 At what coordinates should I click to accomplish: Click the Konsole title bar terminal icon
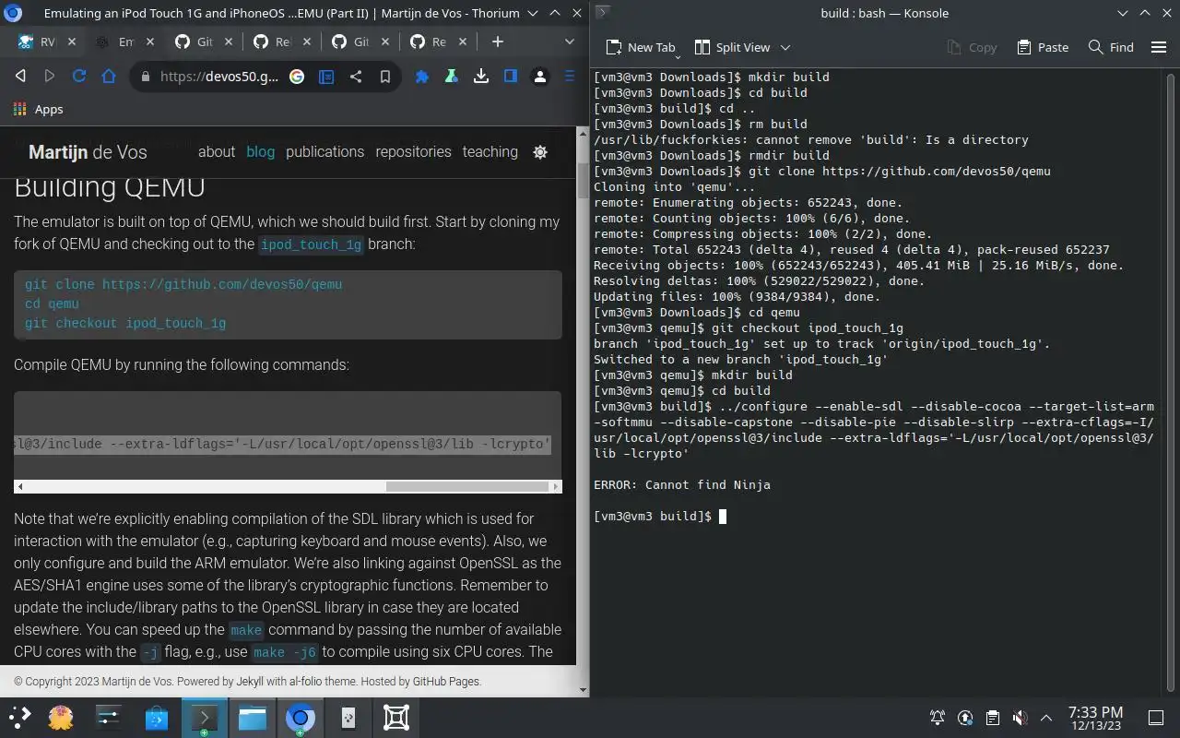[x=601, y=12]
